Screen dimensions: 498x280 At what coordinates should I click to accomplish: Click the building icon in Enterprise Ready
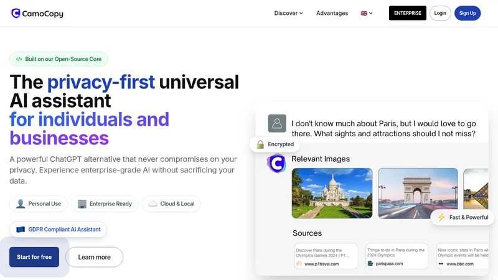point(82,204)
